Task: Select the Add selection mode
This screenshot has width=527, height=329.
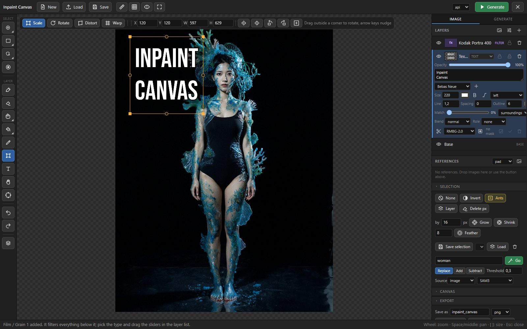Action: pyautogui.click(x=459, y=271)
